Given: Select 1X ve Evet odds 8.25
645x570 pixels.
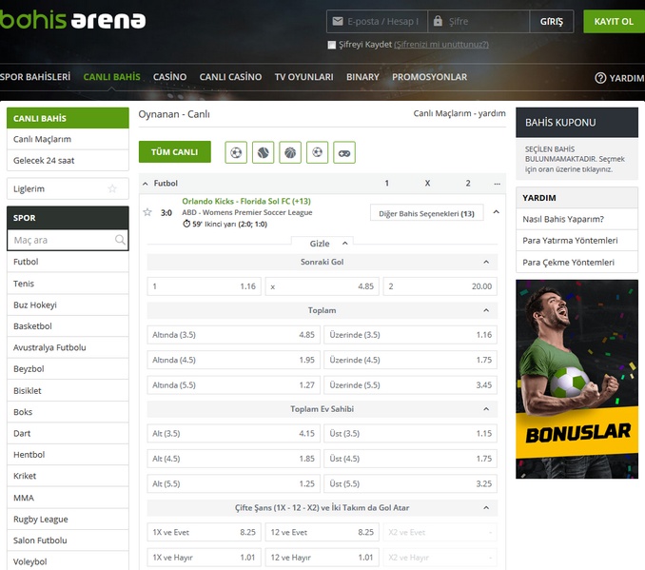Looking at the screenshot, I should click(x=204, y=532).
